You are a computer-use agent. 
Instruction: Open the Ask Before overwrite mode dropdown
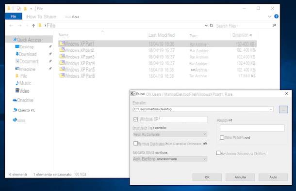tap(170, 159)
